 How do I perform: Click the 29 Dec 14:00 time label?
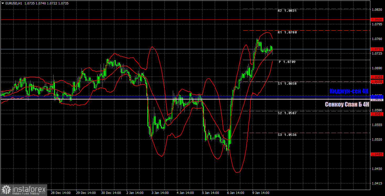(x=85, y=193)
